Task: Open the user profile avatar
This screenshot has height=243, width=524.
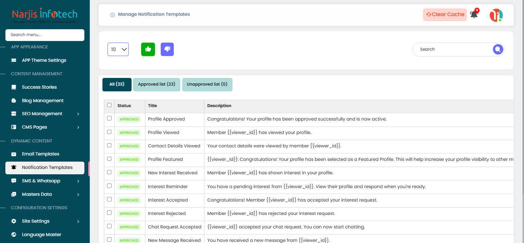Action: click(496, 15)
